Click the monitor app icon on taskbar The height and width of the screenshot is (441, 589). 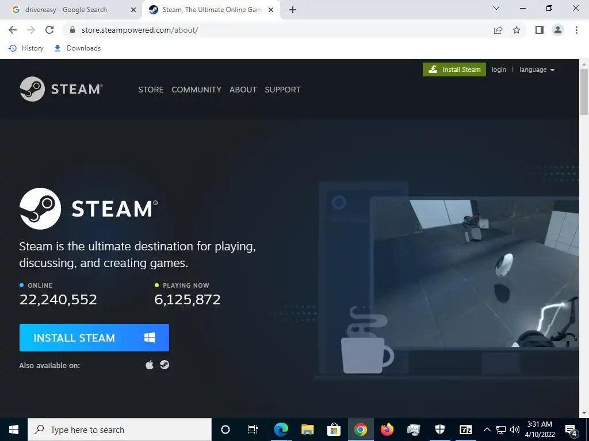413,430
